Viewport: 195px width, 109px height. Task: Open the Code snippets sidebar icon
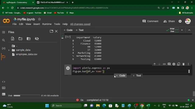pos(3,82)
